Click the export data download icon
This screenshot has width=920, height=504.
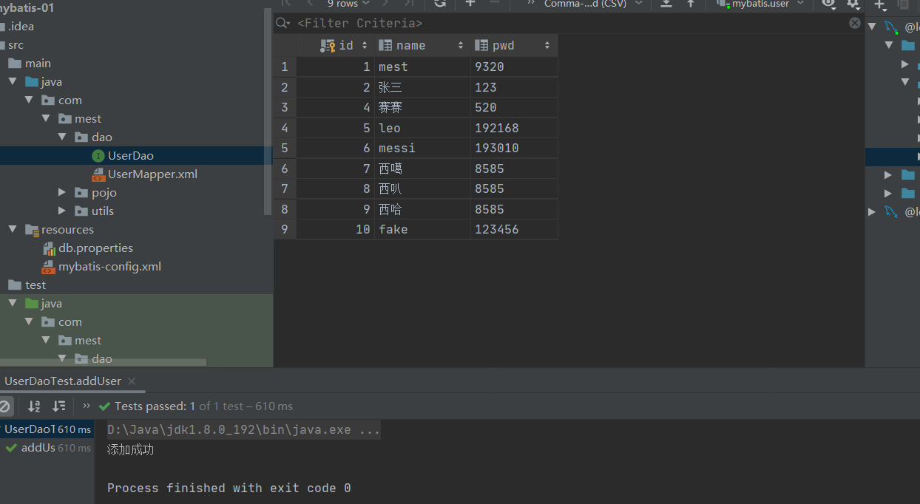click(x=666, y=4)
